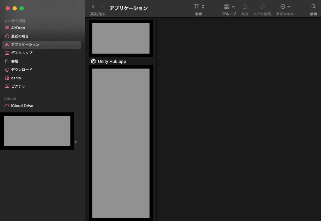Click the デスクトップ sidebar icon
This screenshot has width=321, height=221.
pos(7,53)
